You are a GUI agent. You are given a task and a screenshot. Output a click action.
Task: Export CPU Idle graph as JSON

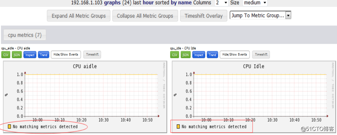pos(186,55)
